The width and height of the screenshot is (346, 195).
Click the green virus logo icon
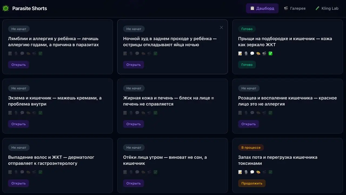click(5, 8)
